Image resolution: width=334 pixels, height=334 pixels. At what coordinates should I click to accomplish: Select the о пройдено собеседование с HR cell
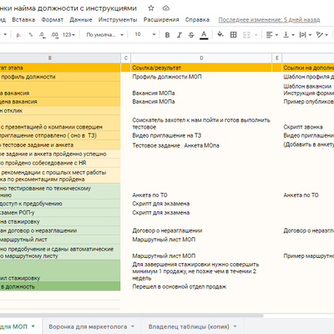[x=60, y=163]
